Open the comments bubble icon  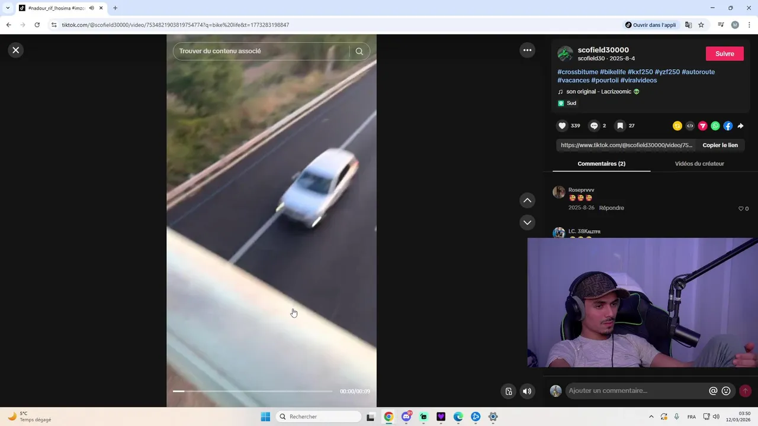tap(594, 126)
